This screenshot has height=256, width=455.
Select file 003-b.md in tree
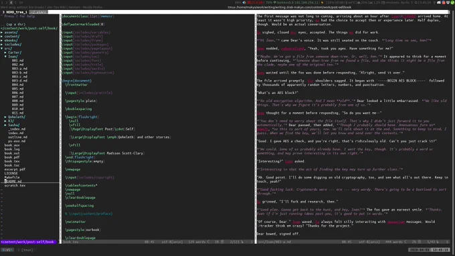[19, 73]
